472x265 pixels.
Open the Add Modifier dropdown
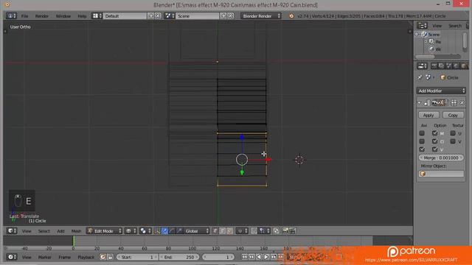[x=441, y=91]
